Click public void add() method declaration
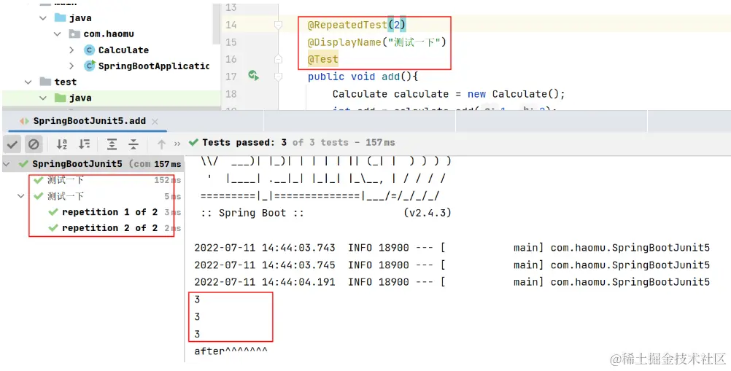This screenshot has width=731, height=371. pos(363,77)
